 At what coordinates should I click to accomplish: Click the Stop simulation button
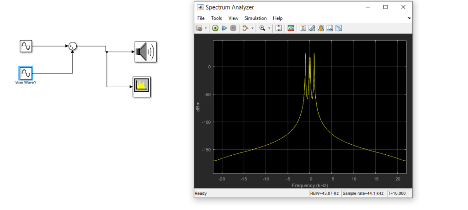point(233,28)
